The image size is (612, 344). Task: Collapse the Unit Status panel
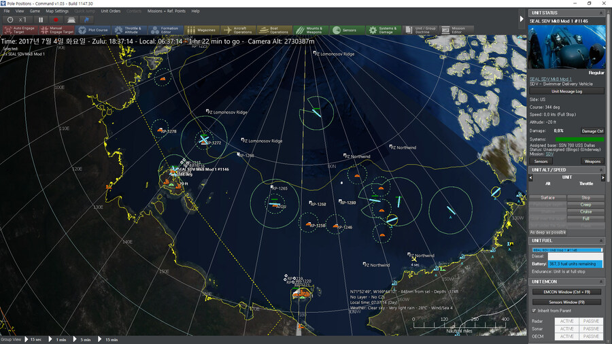[x=602, y=12]
